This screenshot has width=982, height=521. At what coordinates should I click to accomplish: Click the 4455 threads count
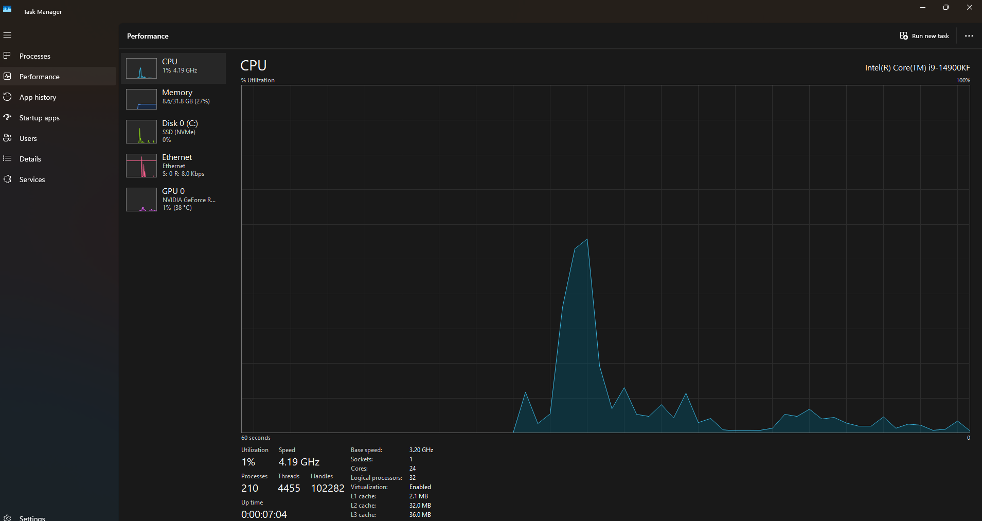[x=289, y=488]
